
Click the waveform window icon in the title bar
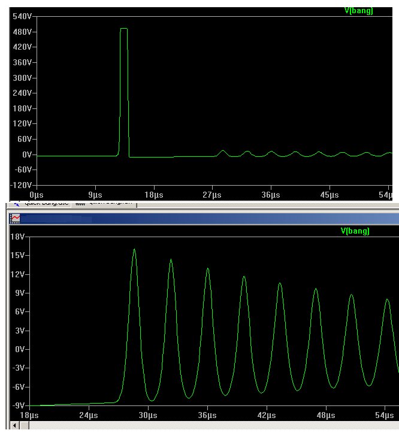tap(16, 218)
